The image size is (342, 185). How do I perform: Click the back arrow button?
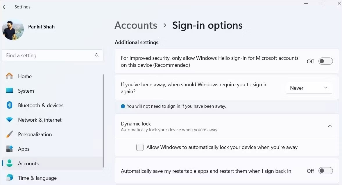point(5,7)
